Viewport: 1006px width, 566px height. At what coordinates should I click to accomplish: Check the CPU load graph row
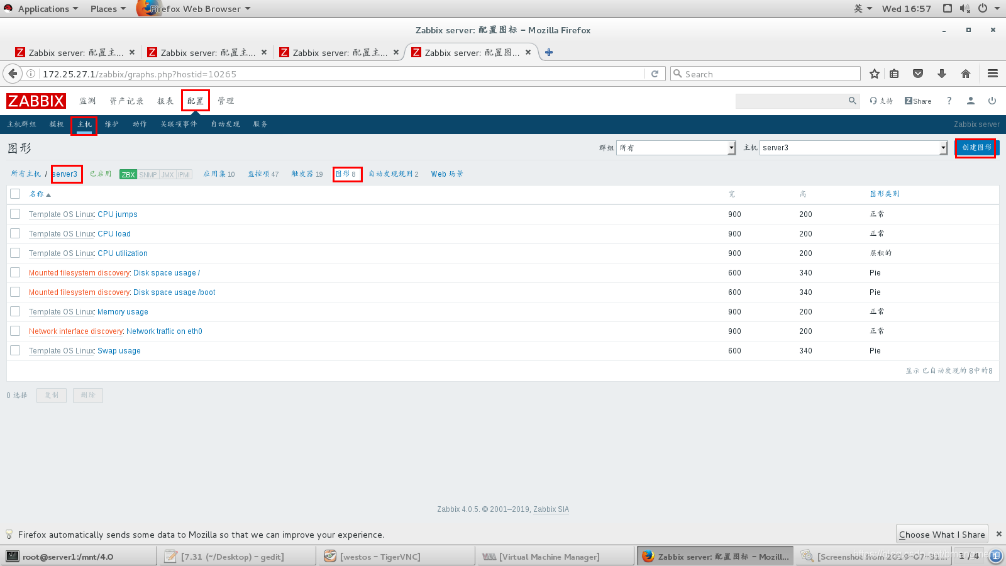15,233
